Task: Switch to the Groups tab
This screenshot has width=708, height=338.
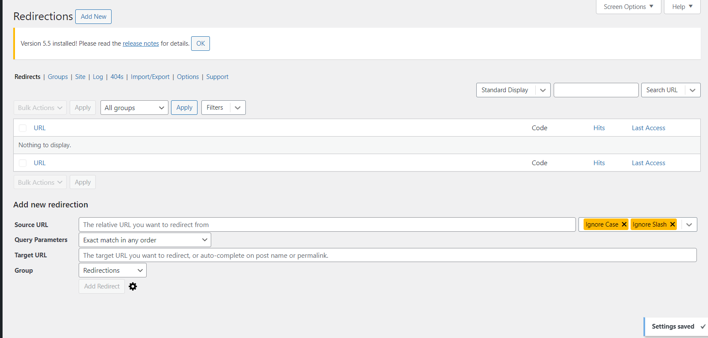Action: [x=58, y=77]
